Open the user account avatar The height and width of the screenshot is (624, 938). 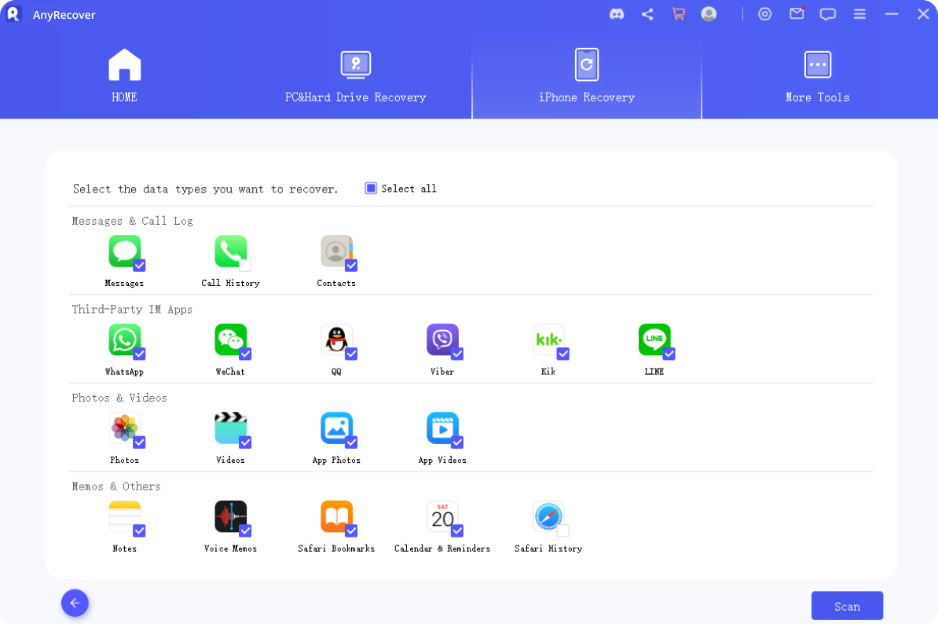click(x=709, y=14)
